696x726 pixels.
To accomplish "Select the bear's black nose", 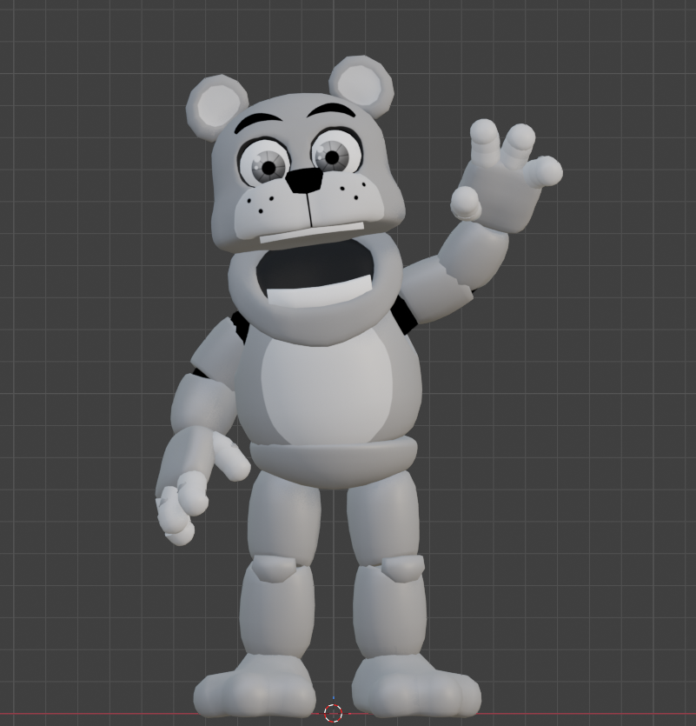I will point(304,180).
